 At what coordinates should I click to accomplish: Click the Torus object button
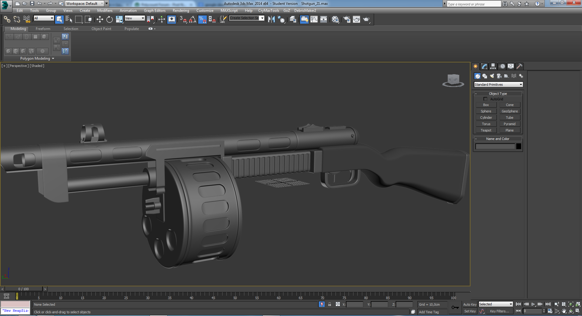point(486,124)
